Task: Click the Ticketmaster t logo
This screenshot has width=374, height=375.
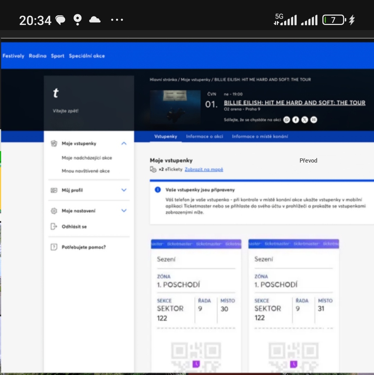Action: click(x=56, y=93)
